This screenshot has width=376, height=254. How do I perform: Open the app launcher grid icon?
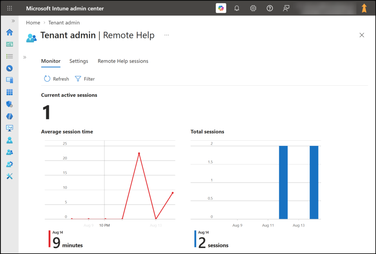pyautogui.click(x=10, y=8)
